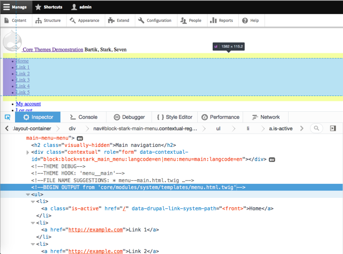Select the .layout-container breadcrumb
Screen dimensions: 343x254
pos(32,128)
